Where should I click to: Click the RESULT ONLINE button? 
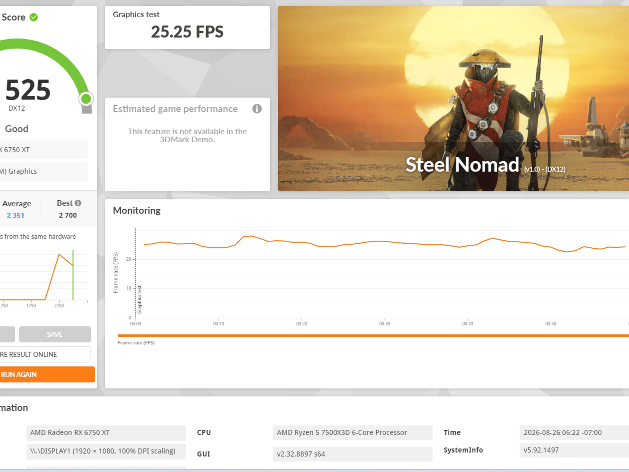[x=45, y=354]
